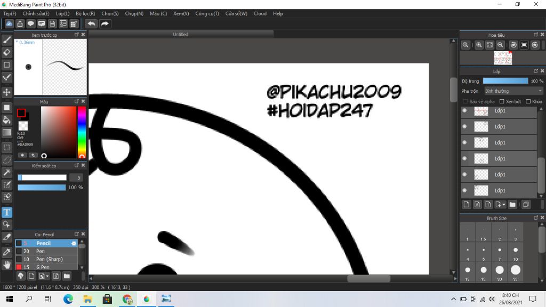The image size is (546, 307).
Task: Open the Pha trộn blend mode dropdown
Action: click(x=513, y=91)
